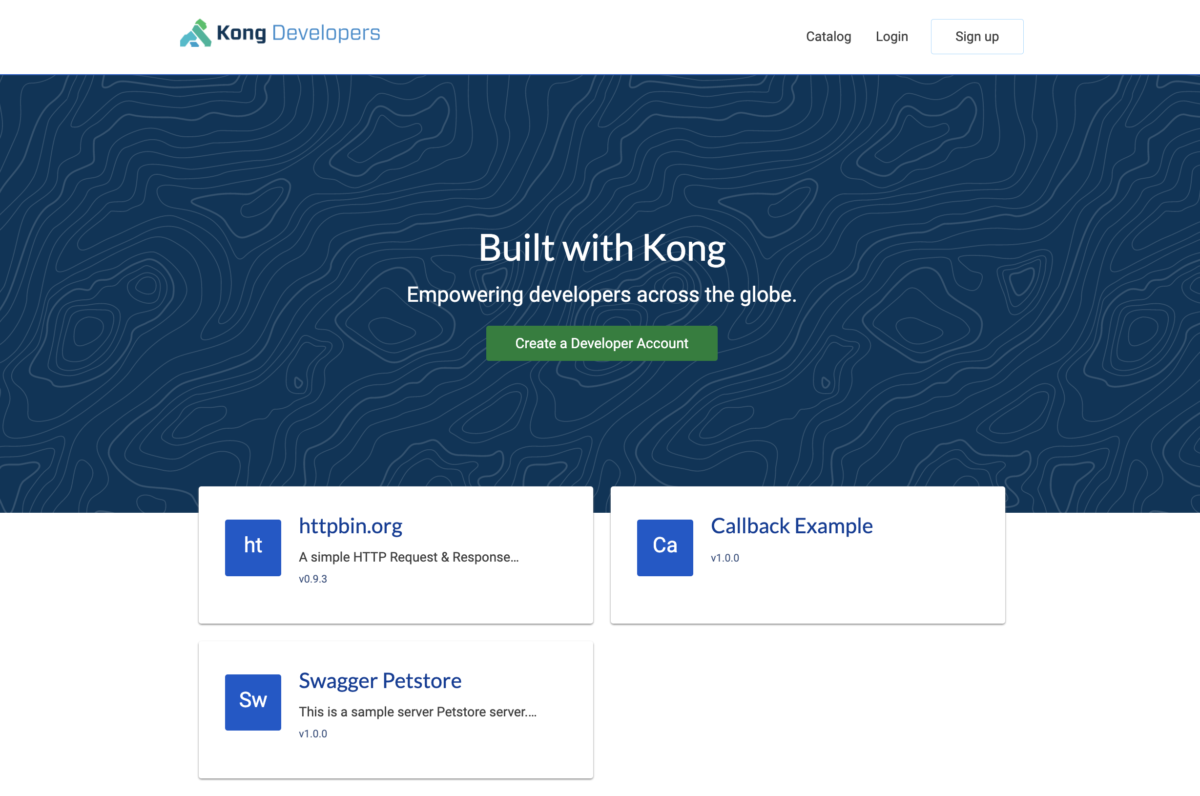Open the 'Sw' Swagger Petstore icon tile
Screen dimensions: 1200x796
point(253,702)
